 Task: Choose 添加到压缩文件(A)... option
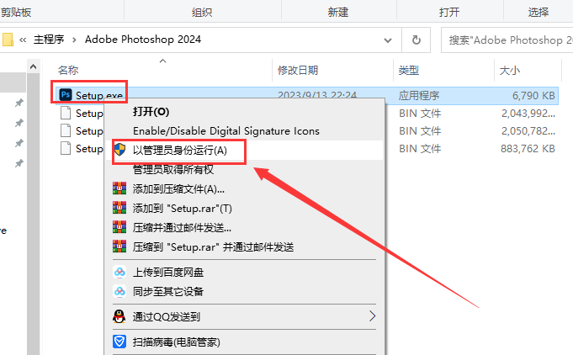pos(178,188)
